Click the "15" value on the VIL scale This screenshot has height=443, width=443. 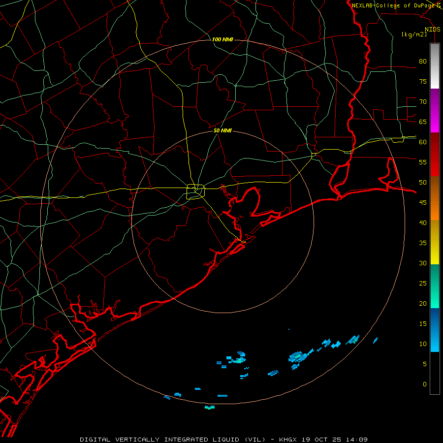pos(423,324)
